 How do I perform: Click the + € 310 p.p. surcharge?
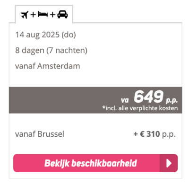point(155,134)
